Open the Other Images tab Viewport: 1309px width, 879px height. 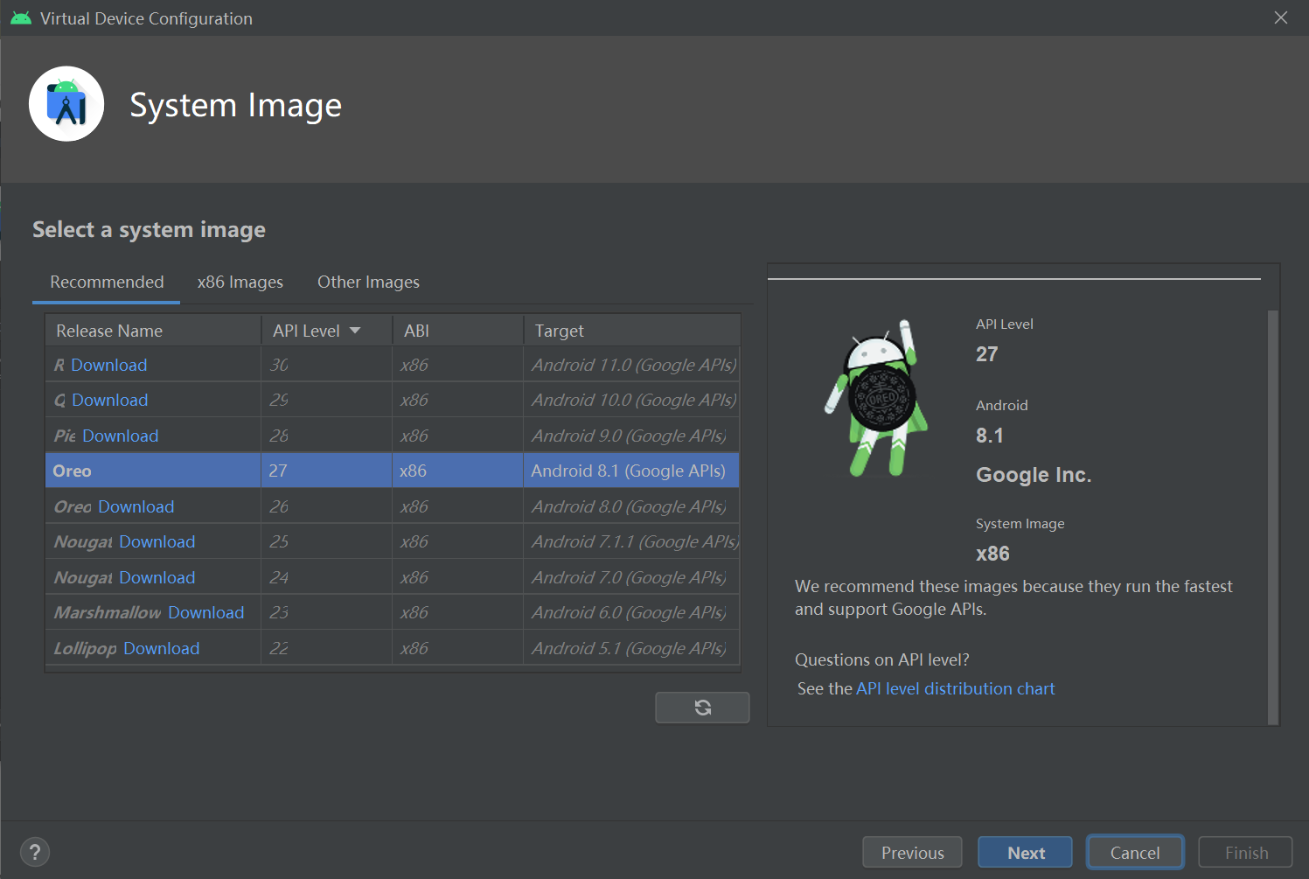point(368,282)
